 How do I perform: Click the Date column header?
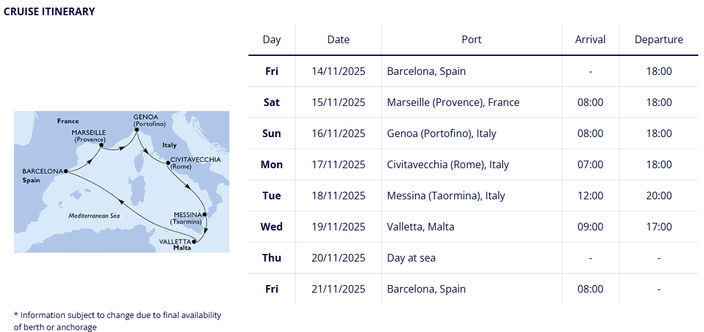338,39
